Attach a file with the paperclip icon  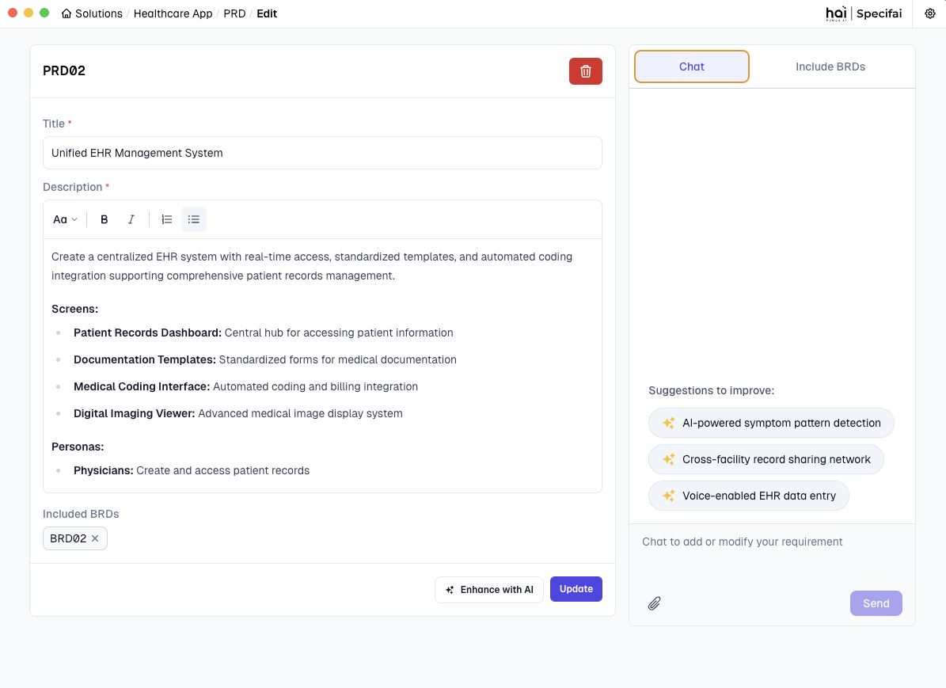coord(654,603)
